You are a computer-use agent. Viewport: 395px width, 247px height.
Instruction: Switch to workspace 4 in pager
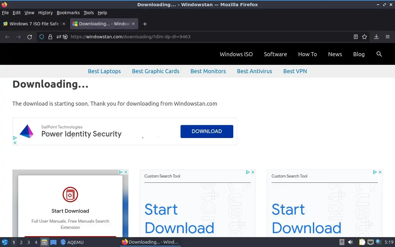[x=36, y=242]
